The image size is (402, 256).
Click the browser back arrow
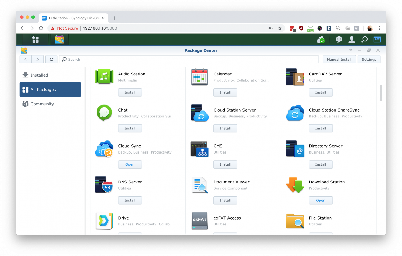(x=23, y=28)
